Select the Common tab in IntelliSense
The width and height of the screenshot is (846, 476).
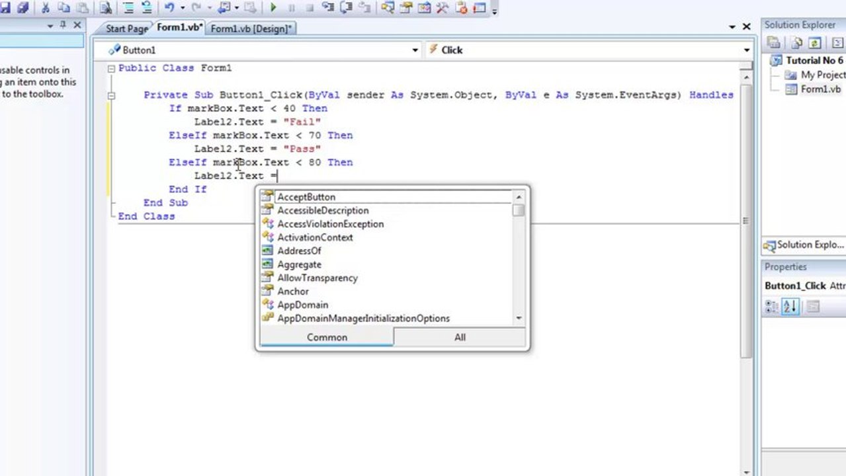tap(327, 337)
